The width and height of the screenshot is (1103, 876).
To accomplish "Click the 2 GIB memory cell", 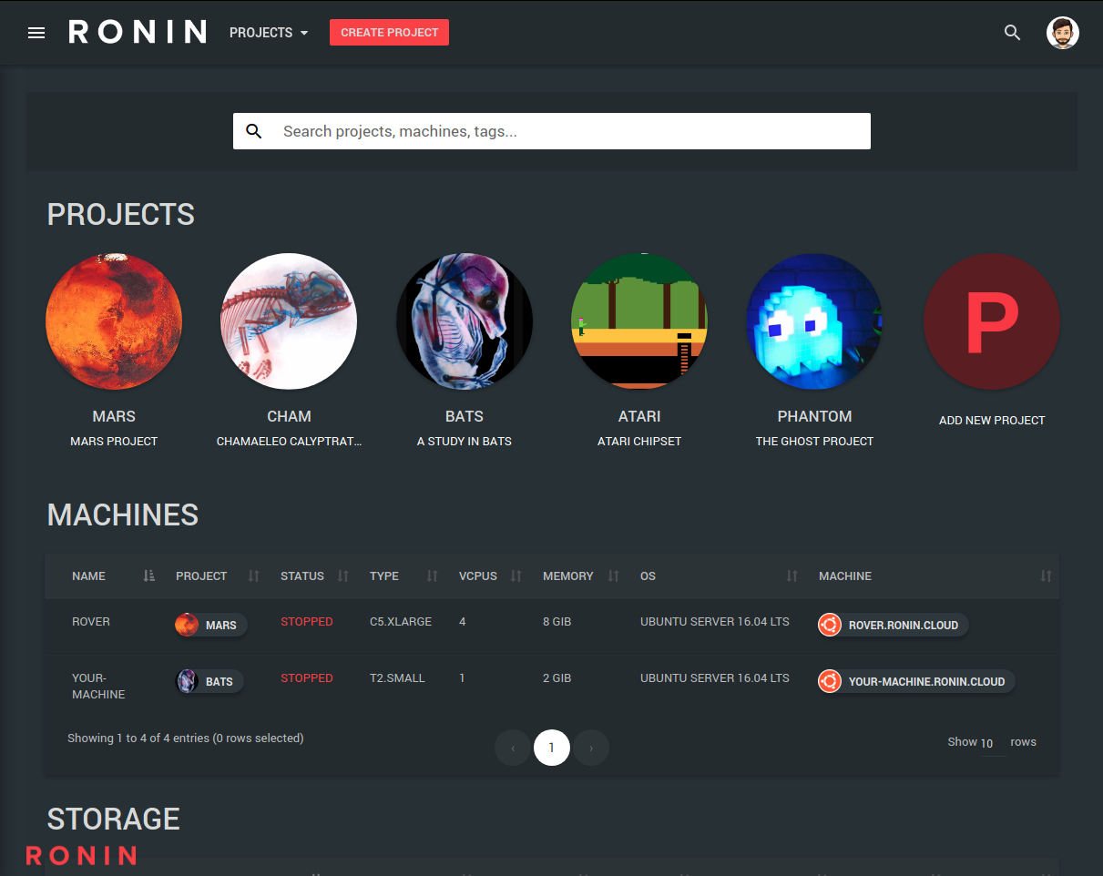I will point(557,678).
